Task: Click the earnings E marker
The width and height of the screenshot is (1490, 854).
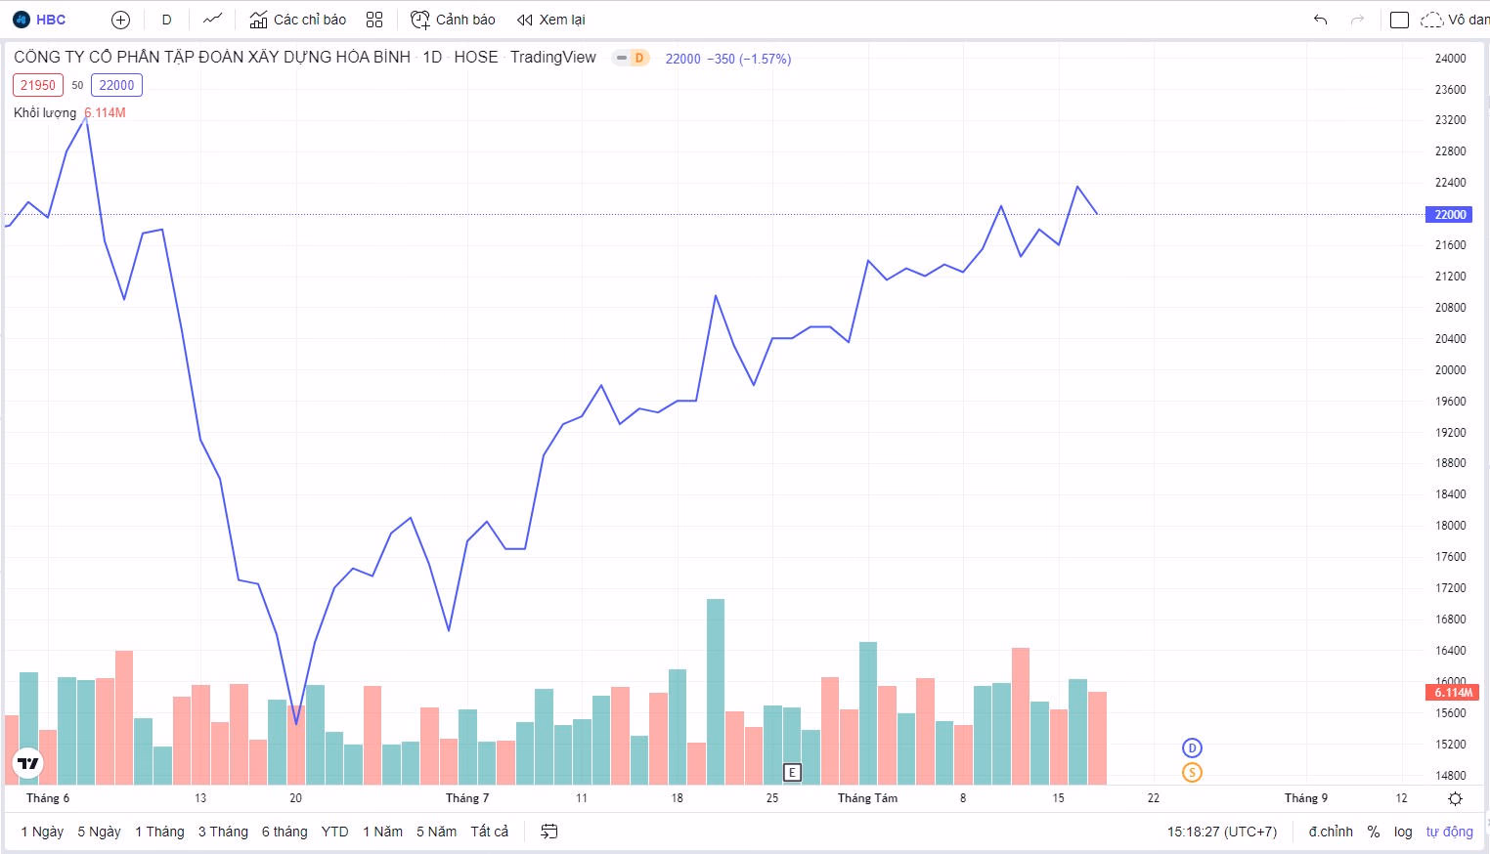Action: click(x=792, y=772)
